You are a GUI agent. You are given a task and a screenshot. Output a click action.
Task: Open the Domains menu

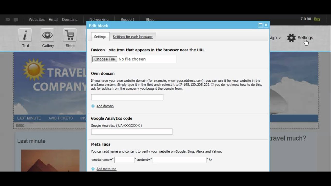click(x=70, y=20)
